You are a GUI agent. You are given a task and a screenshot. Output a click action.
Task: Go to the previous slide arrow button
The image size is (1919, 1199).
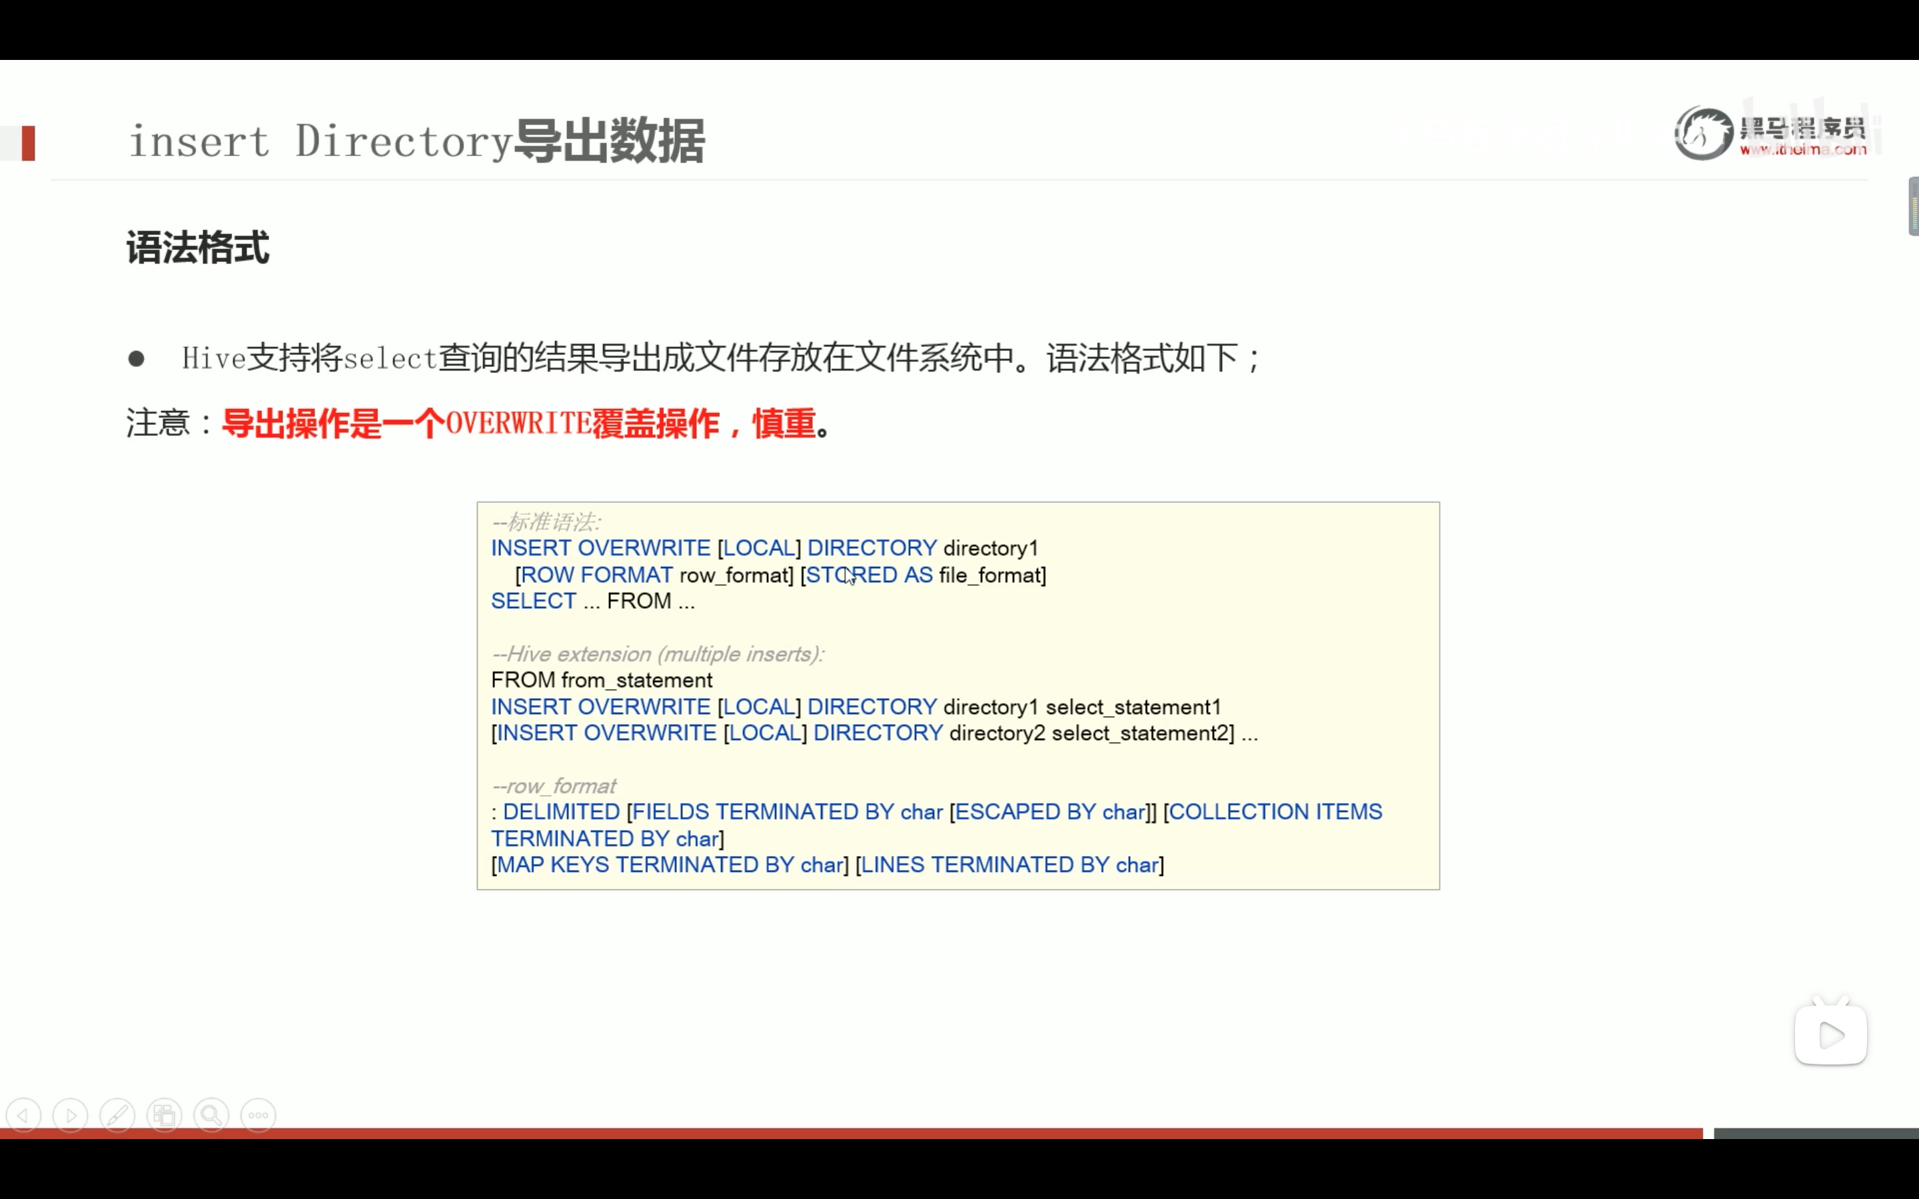click(x=23, y=1116)
